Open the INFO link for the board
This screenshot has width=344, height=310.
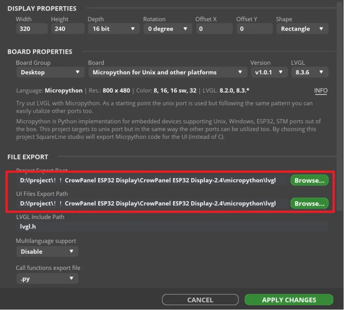pos(320,91)
